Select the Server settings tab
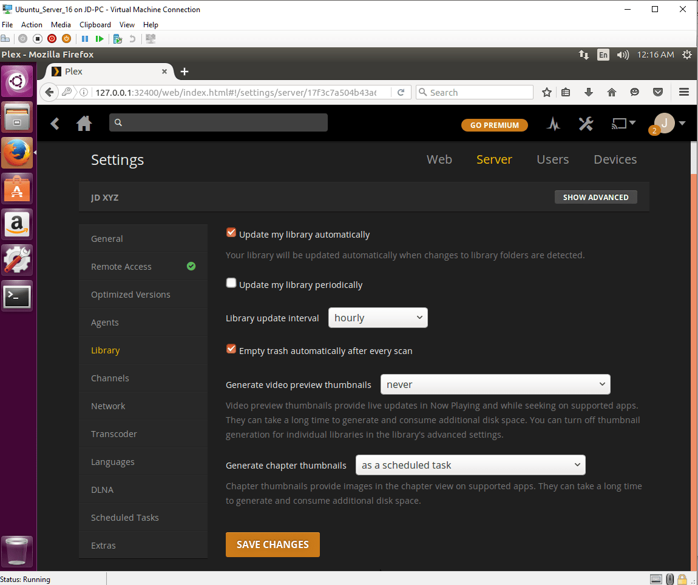The image size is (698, 585). 494,159
